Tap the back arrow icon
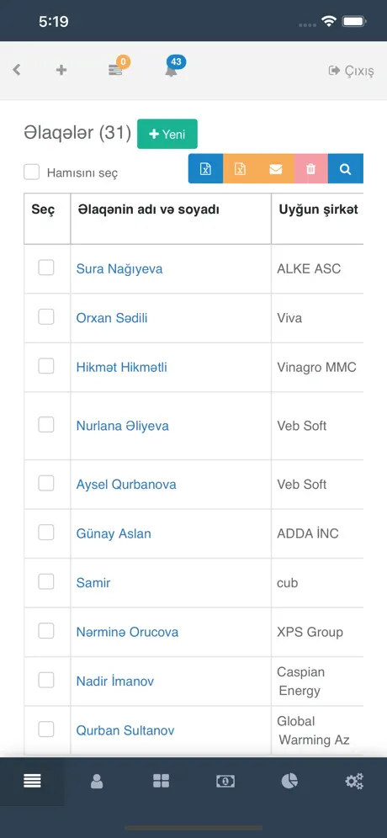 pyautogui.click(x=17, y=70)
